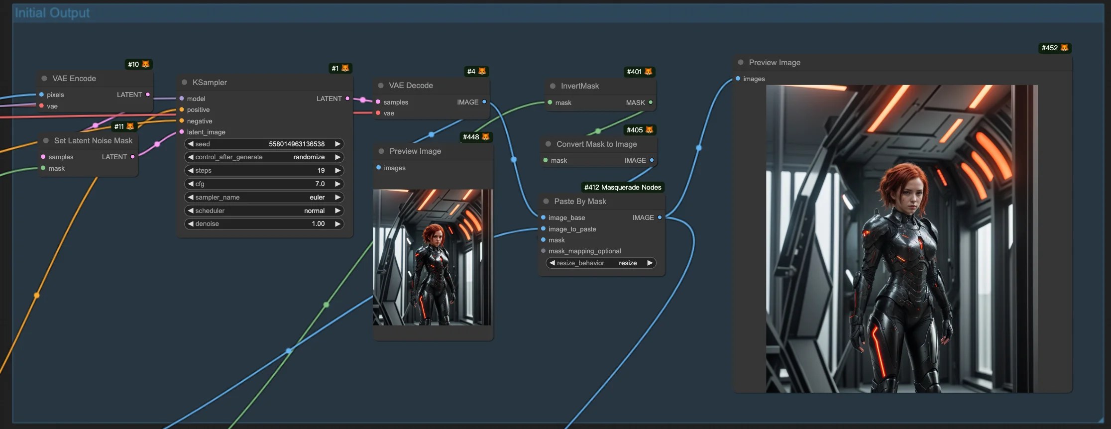Collapse the VAE Decode node via its dot
The width and height of the screenshot is (1111, 429).
(381, 86)
